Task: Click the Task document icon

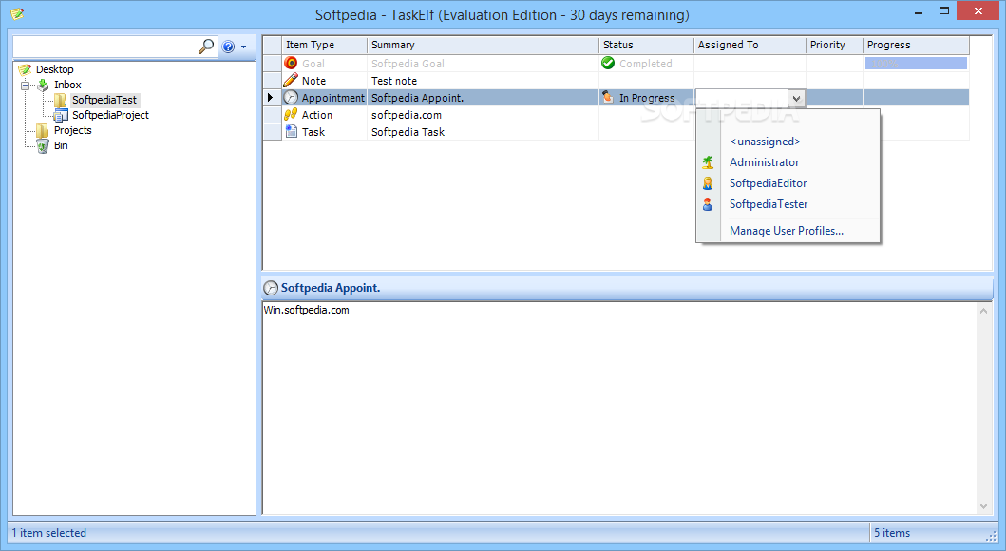Action: [292, 131]
